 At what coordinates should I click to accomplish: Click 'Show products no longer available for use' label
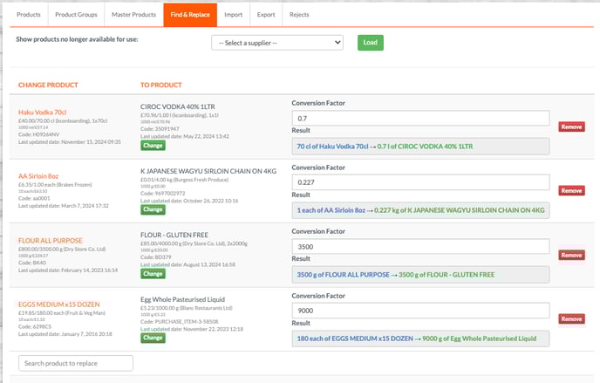[77, 39]
